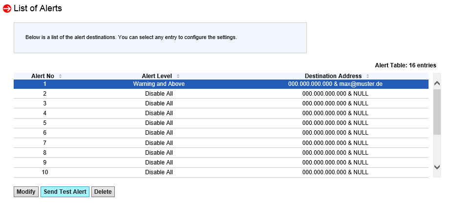This screenshot has width=451, height=204.
Task: Click the 'Alert No' column header
Action: 43,76
